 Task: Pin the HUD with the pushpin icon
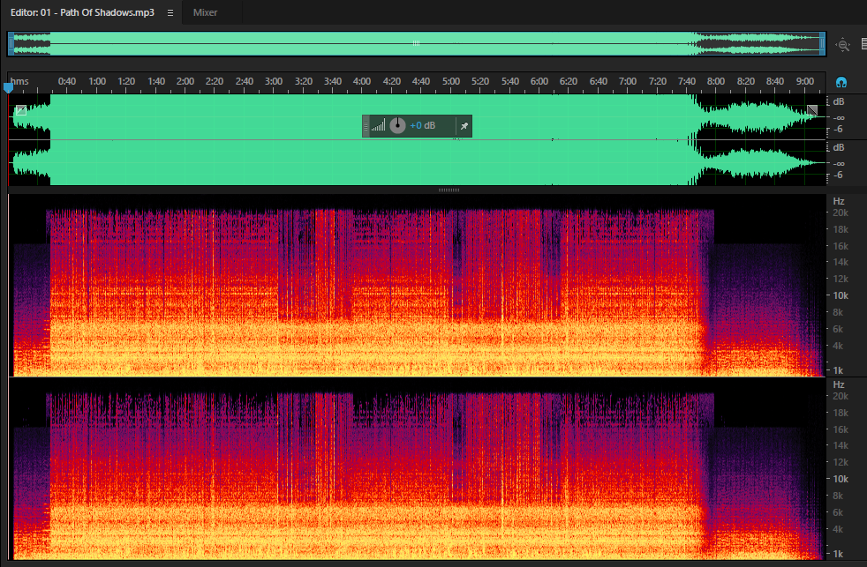(464, 126)
